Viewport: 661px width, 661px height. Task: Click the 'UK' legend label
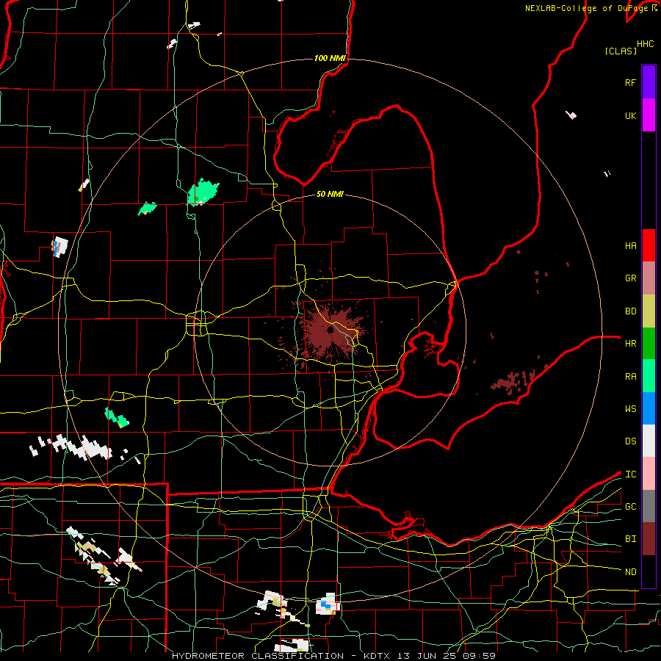tap(630, 115)
